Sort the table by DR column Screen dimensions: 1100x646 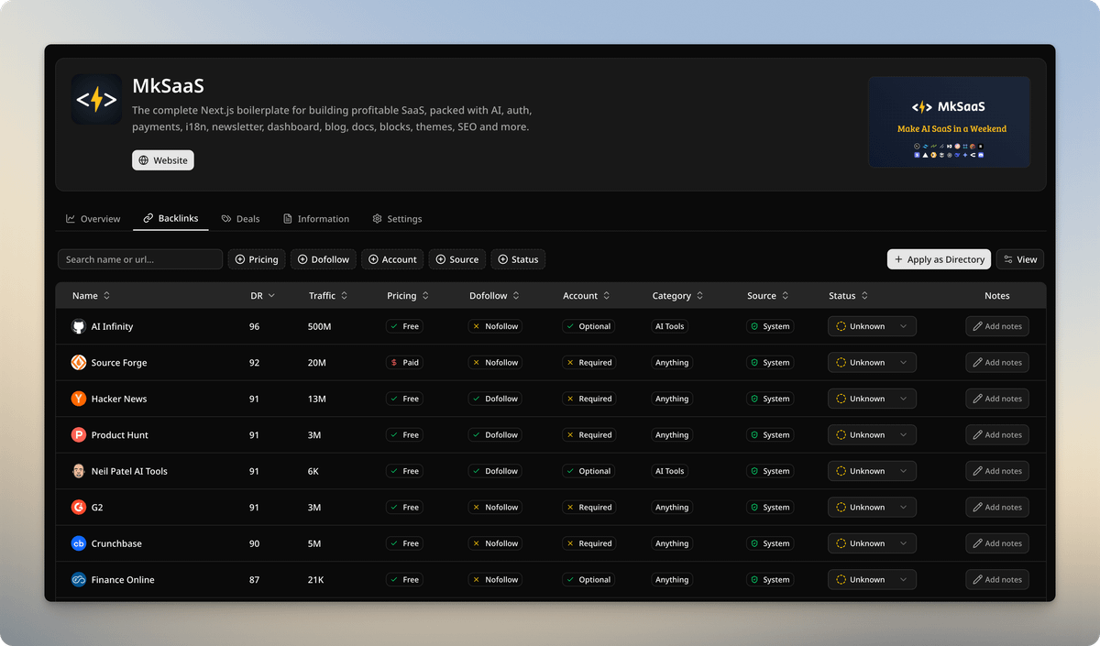(262, 296)
